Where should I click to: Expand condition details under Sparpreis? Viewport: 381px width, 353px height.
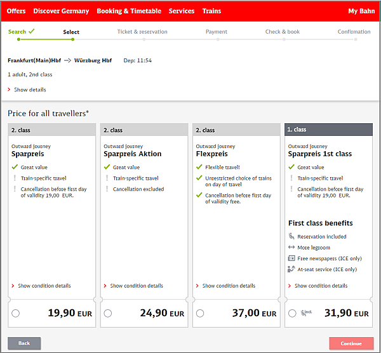pos(44,286)
